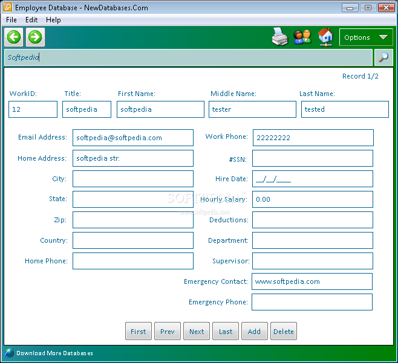Click the Next record button

(x=197, y=331)
